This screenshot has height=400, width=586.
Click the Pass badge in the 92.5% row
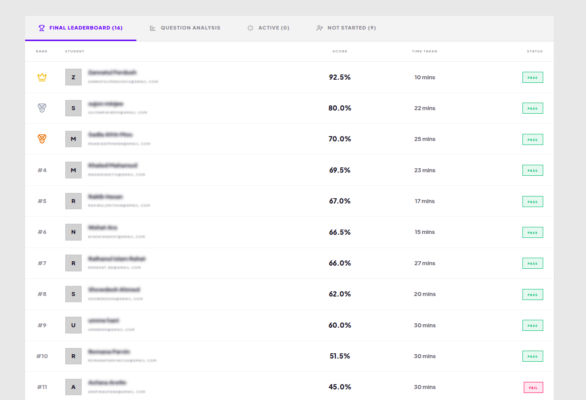click(533, 78)
